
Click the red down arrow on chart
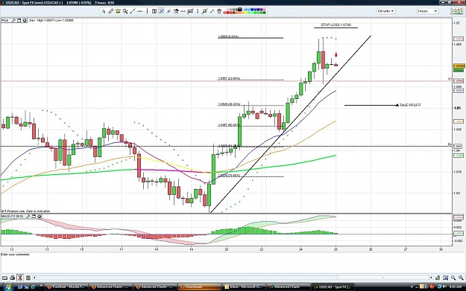pyautogui.click(x=336, y=55)
